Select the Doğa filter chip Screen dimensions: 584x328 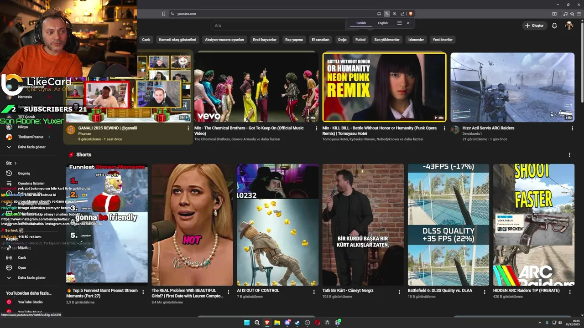tap(342, 40)
